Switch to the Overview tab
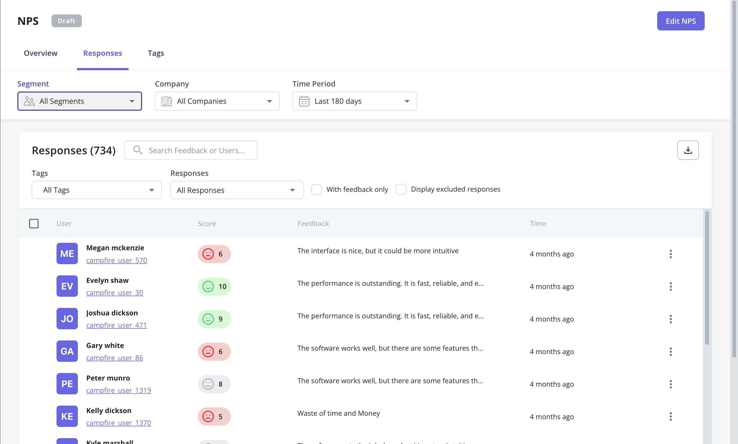 click(x=41, y=53)
